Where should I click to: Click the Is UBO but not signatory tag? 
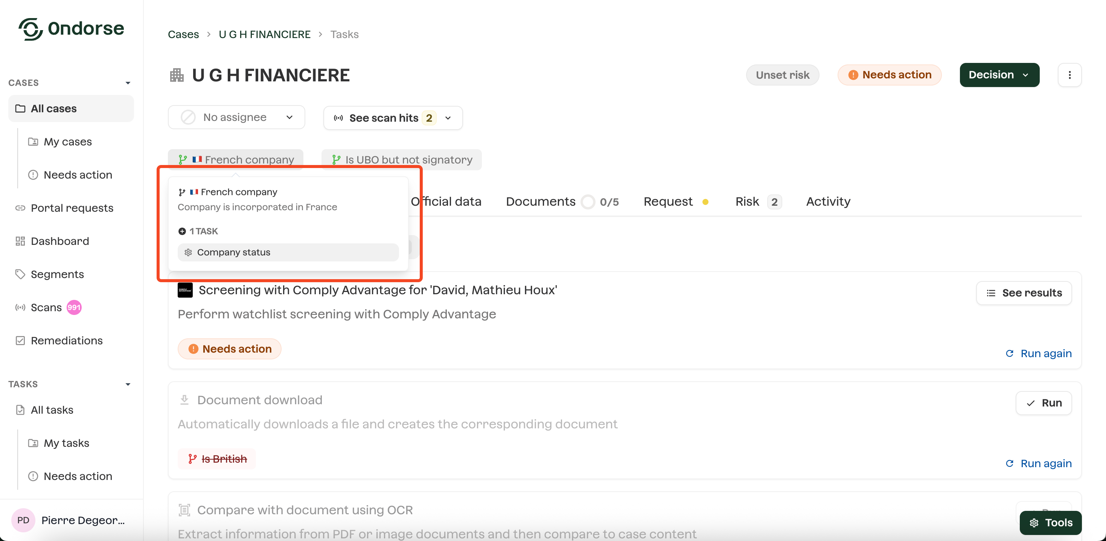pyautogui.click(x=402, y=160)
